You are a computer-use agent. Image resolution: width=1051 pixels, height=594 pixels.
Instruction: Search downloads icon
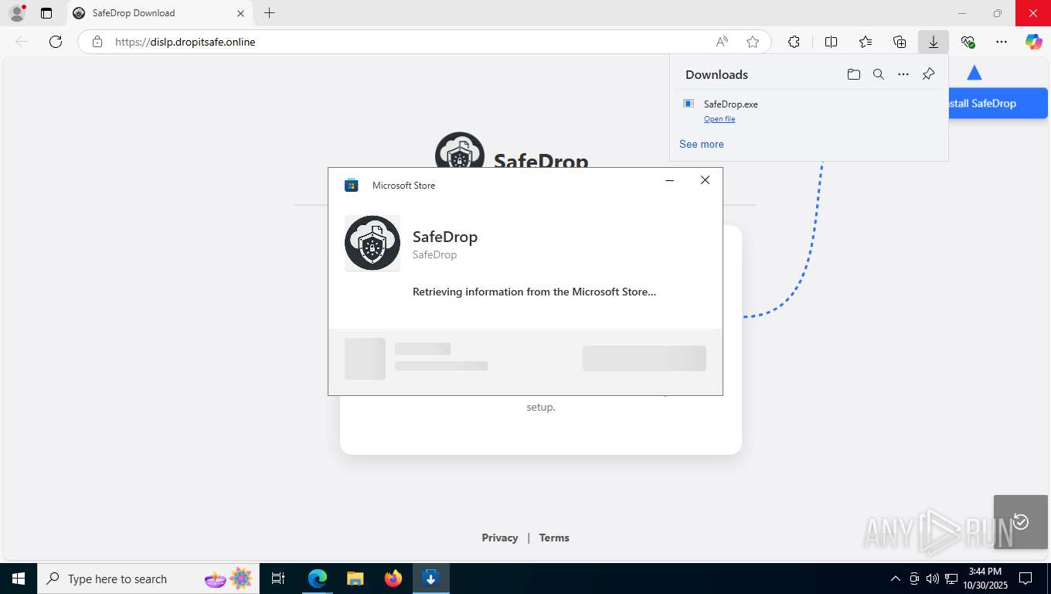click(x=879, y=74)
